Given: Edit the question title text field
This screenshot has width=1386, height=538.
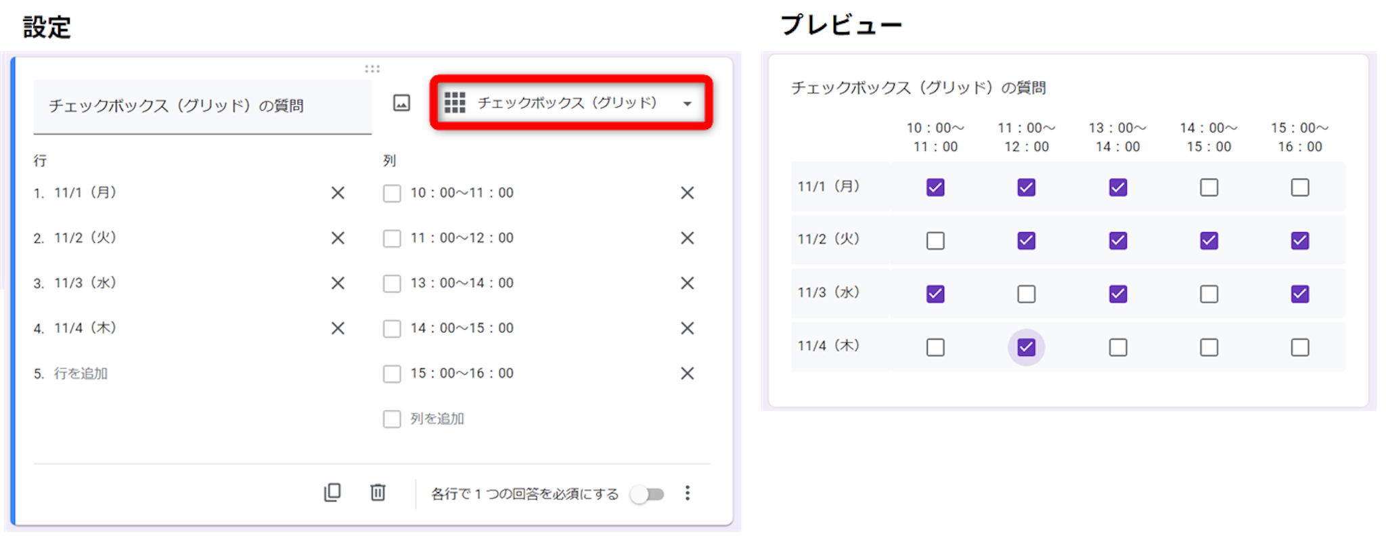Looking at the screenshot, I should tap(202, 106).
